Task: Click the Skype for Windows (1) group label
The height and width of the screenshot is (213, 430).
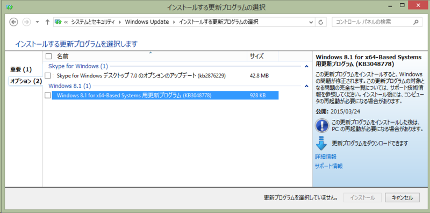Action: point(78,66)
